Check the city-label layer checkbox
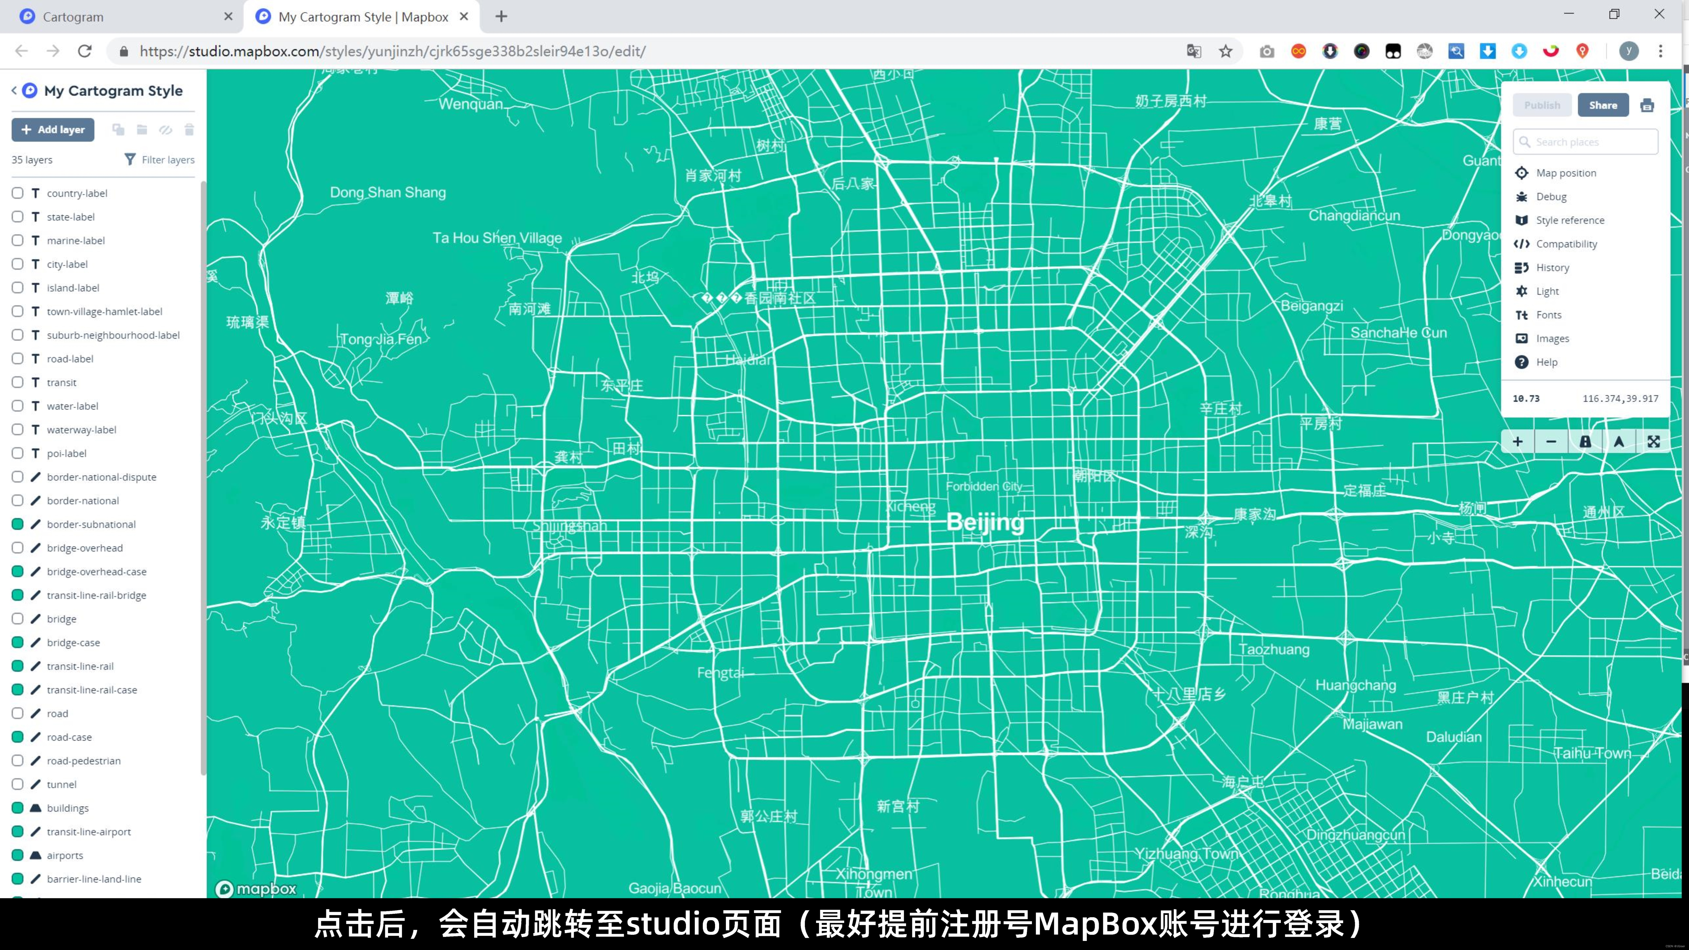Image resolution: width=1689 pixels, height=950 pixels. click(18, 264)
